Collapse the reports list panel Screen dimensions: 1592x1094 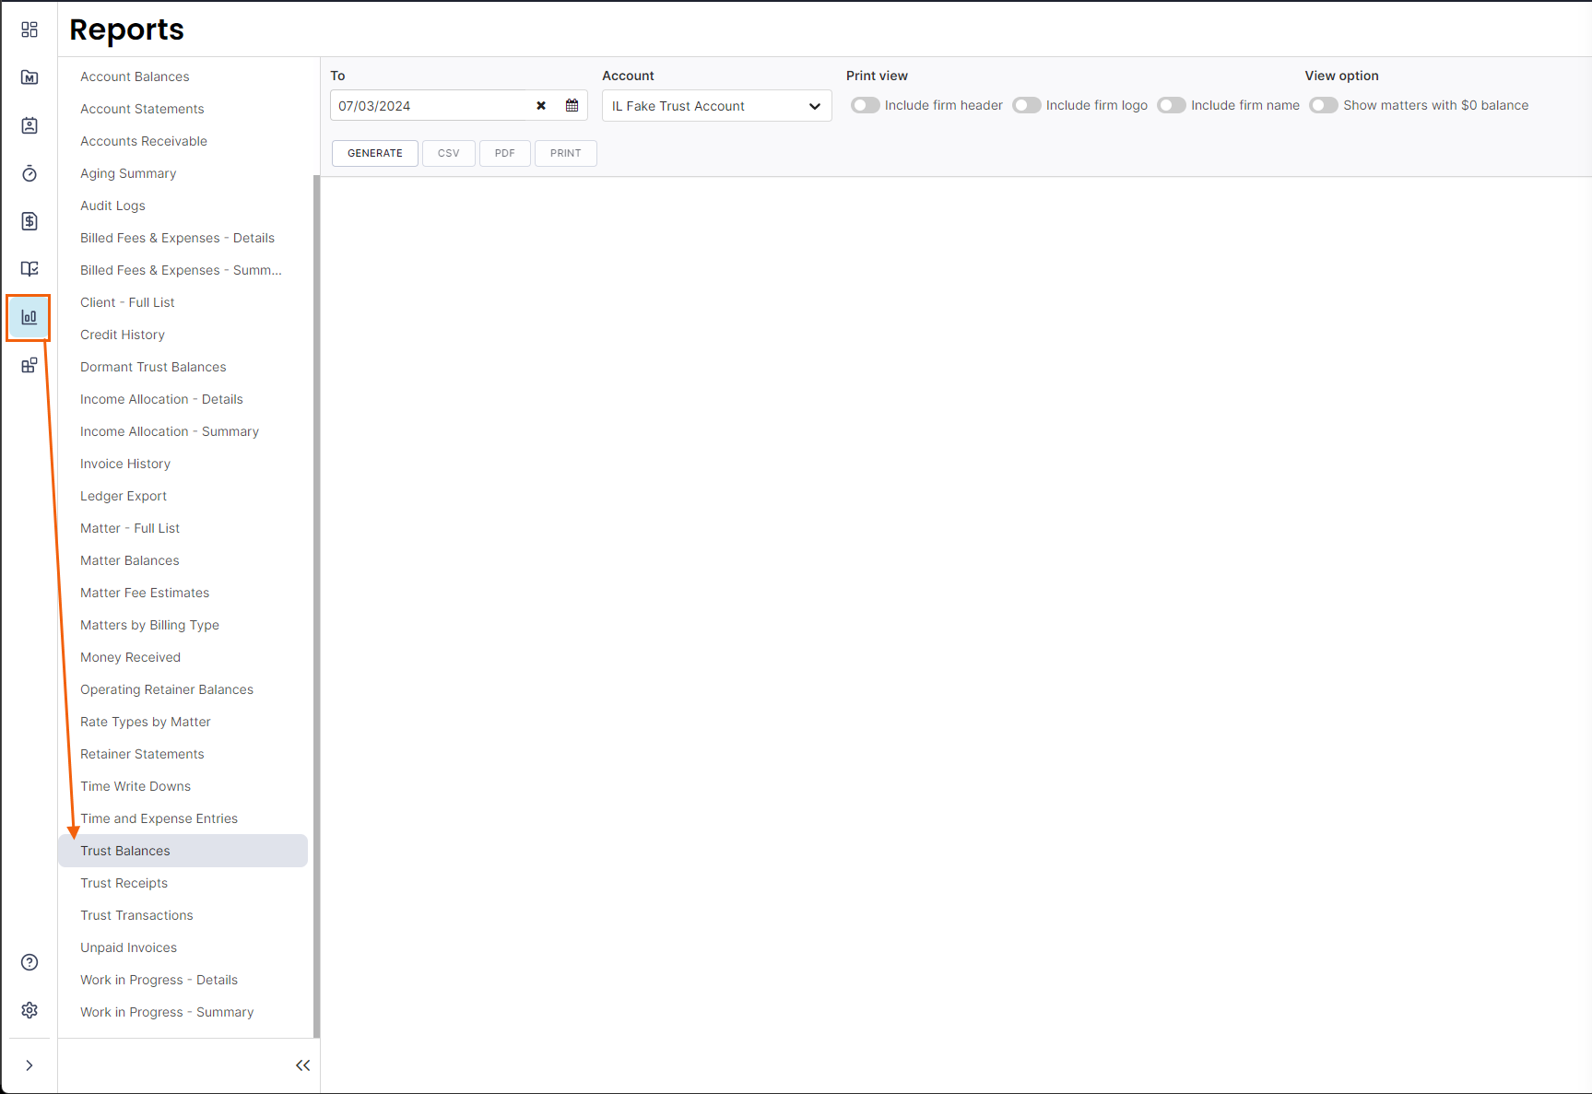click(302, 1065)
